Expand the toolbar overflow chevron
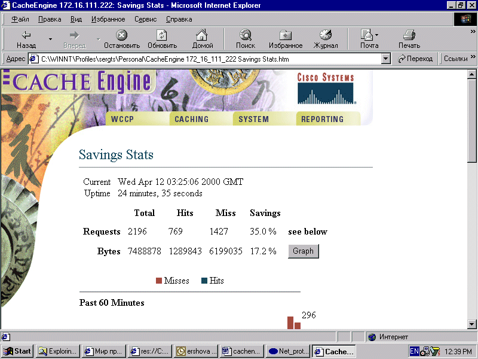This screenshot has height=359, width=478. pyautogui.click(x=473, y=31)
